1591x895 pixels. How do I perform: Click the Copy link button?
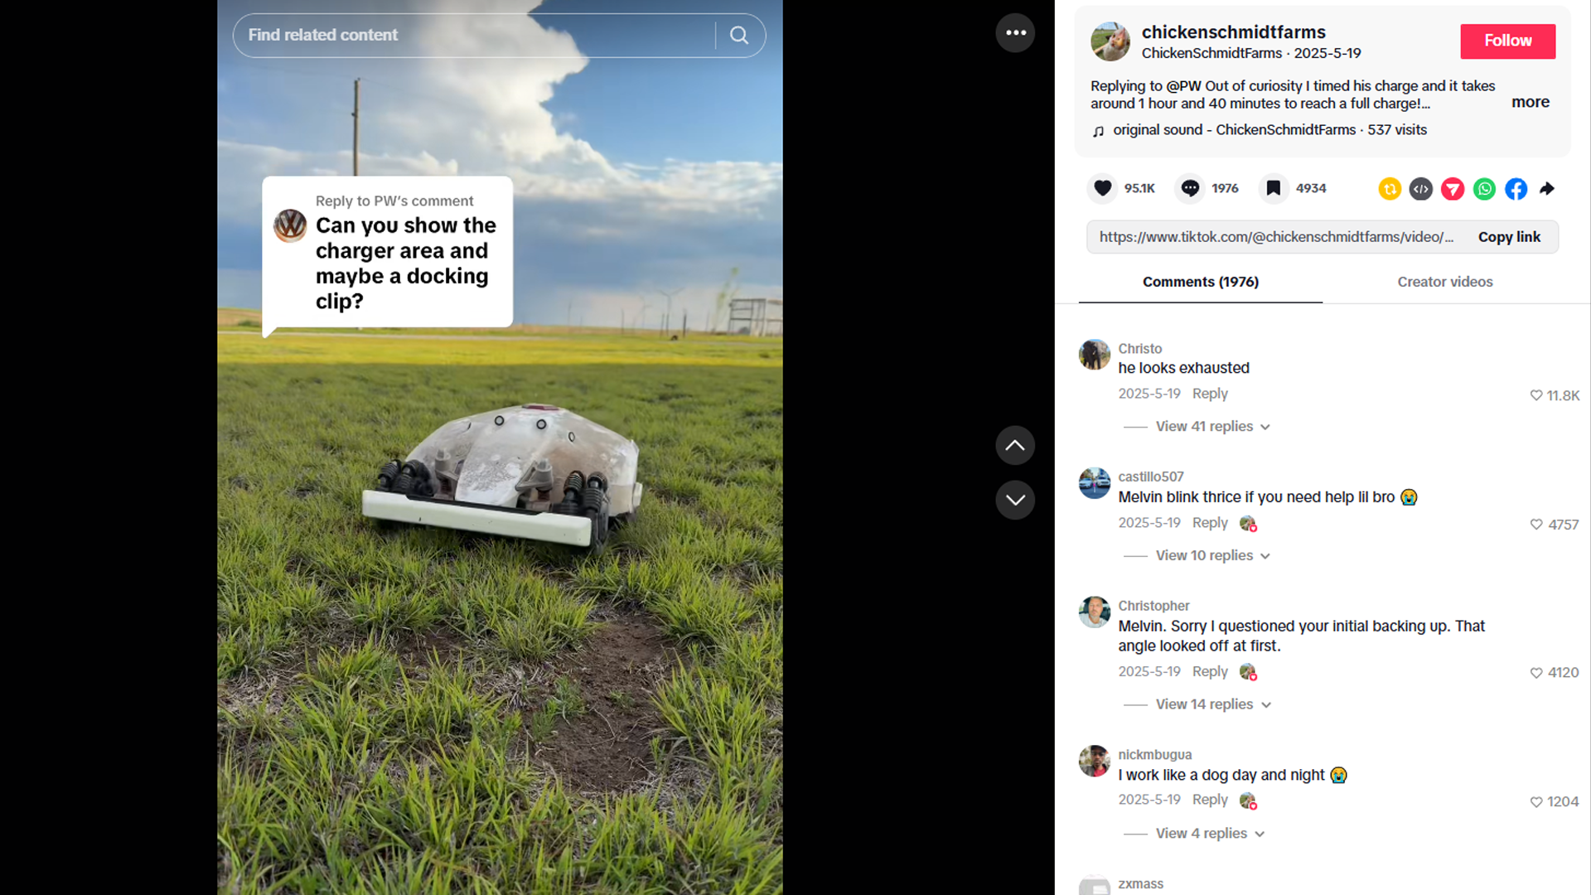(1508, 237)
